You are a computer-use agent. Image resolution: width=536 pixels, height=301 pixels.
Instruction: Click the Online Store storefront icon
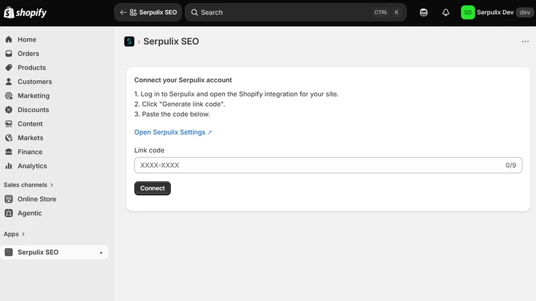[x=9, y=199]
